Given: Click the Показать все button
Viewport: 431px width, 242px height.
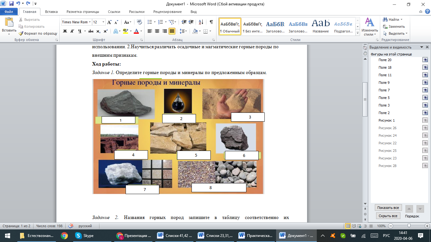Looking at the screenshot, I should click(388, 208).
